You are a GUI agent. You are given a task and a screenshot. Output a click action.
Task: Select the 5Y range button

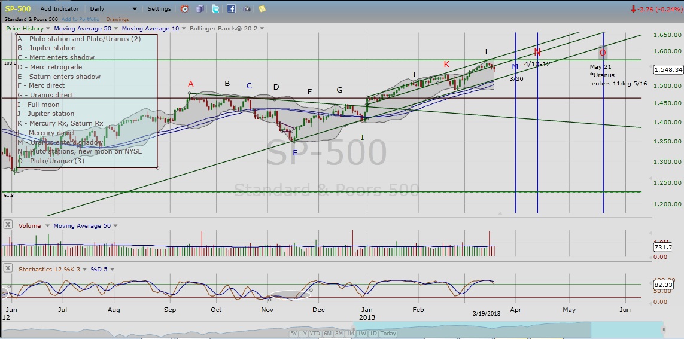point(294,334)
